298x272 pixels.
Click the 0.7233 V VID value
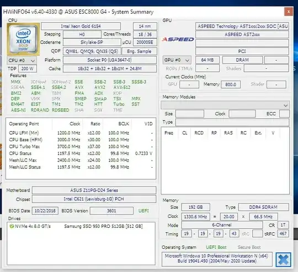click(143, 153)
